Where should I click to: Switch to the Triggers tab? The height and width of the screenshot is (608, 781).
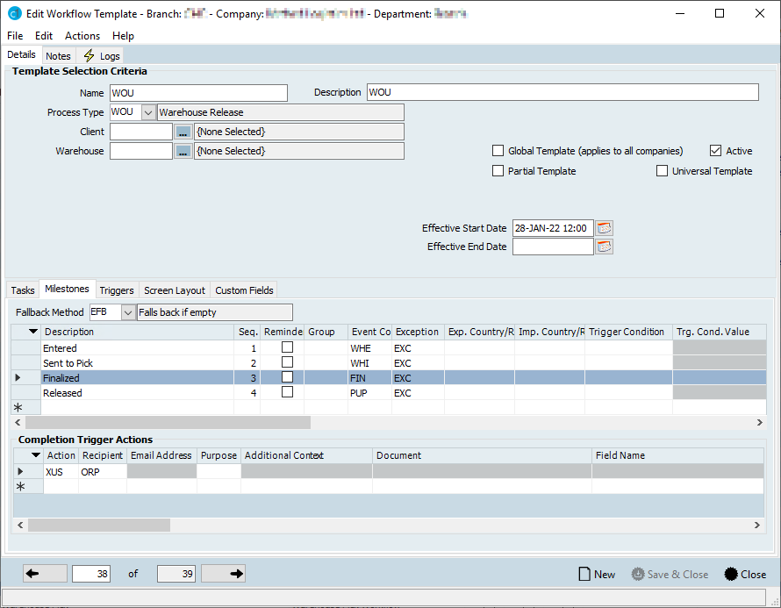[117, 290]
